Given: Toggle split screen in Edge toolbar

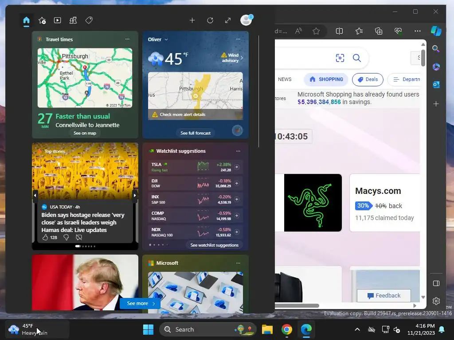Looking at the screenshot, I should (x=339, y=31).
